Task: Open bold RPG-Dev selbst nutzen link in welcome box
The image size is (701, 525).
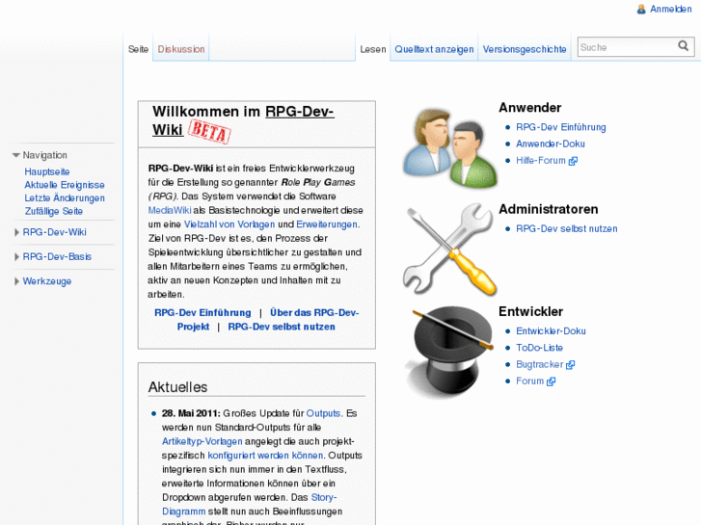Action: click(x=282, y=327)
